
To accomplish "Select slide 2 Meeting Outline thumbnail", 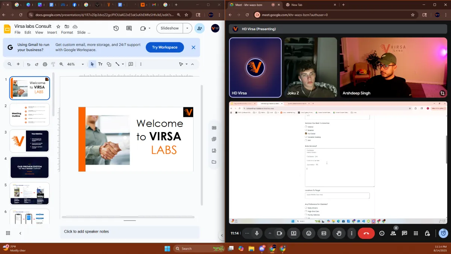I will pyautogui.click(x=30, y=114).
